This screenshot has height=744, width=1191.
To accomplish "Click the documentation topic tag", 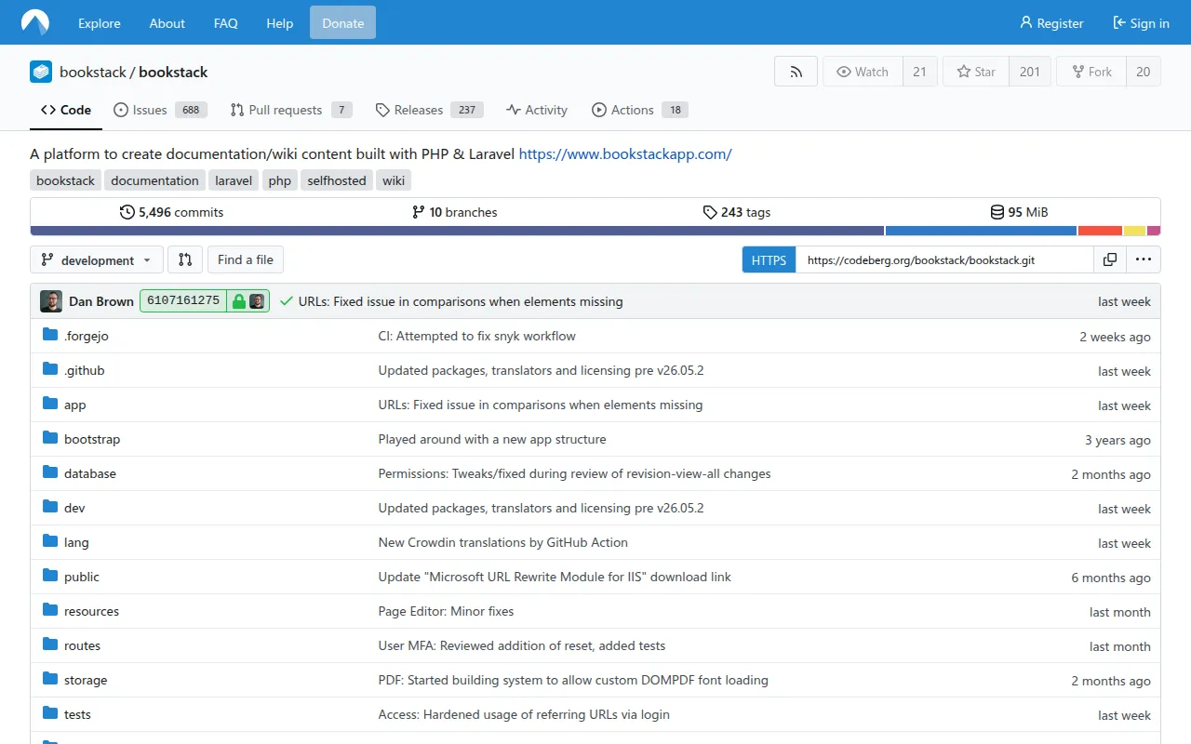I will point(154,180).
